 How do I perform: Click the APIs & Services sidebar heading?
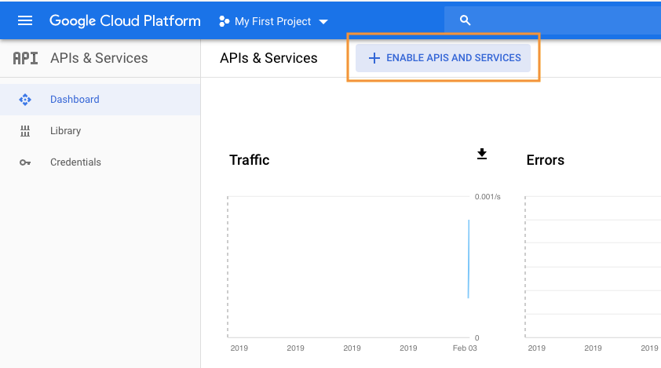pyautogui.click(x=99, y=58)
